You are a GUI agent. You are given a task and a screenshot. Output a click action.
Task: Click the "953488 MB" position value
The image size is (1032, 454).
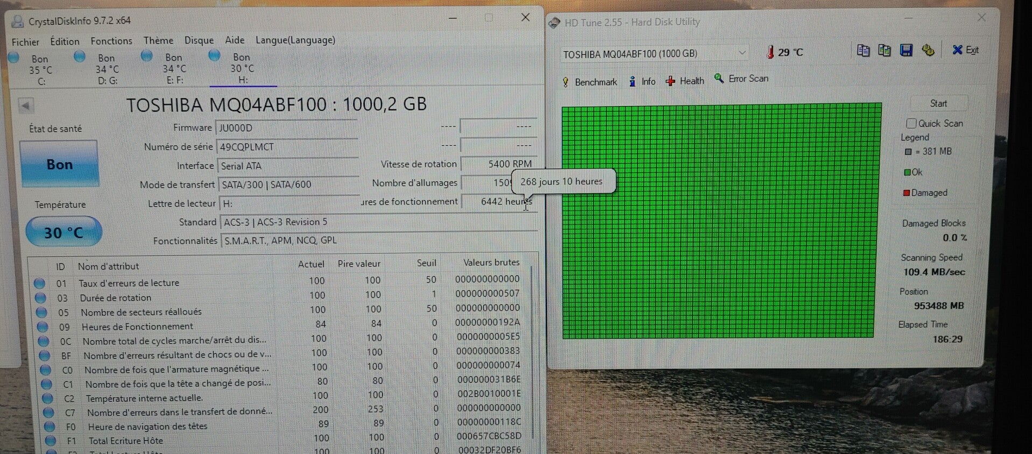click(x=939, y=306)
